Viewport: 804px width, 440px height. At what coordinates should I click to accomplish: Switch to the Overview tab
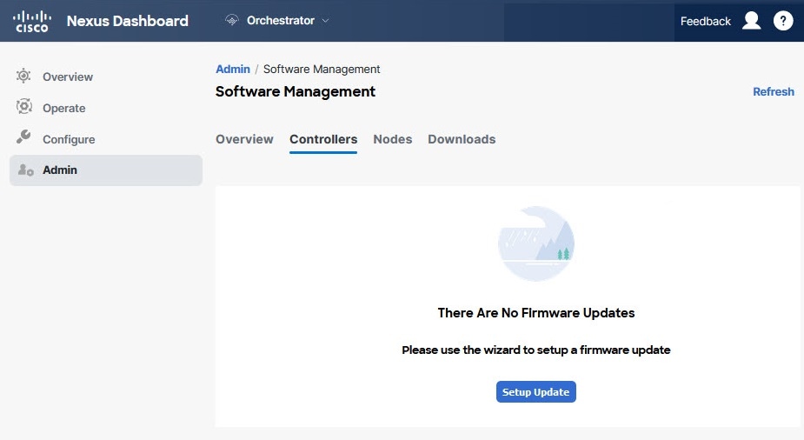(244, 139)
